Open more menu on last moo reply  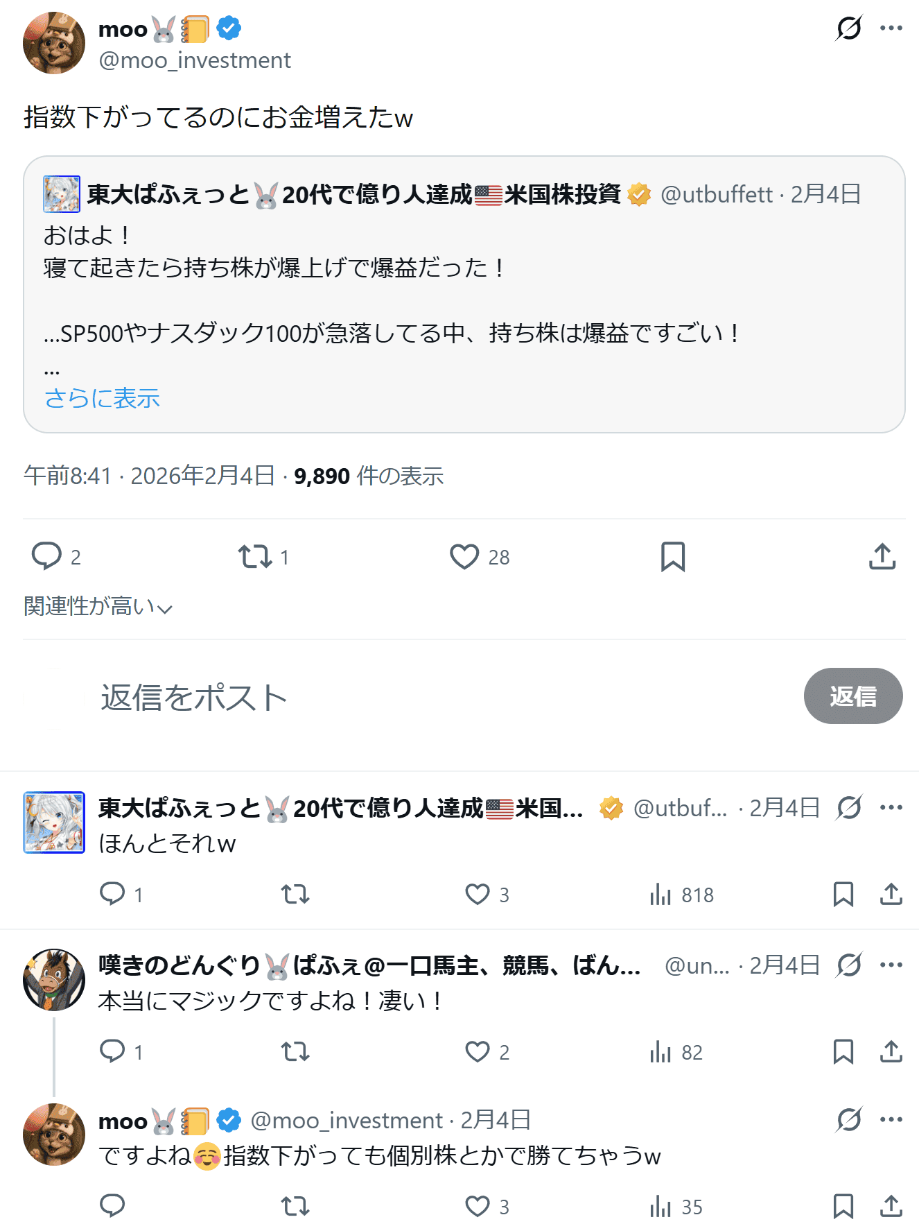(x=891, y=1119)
